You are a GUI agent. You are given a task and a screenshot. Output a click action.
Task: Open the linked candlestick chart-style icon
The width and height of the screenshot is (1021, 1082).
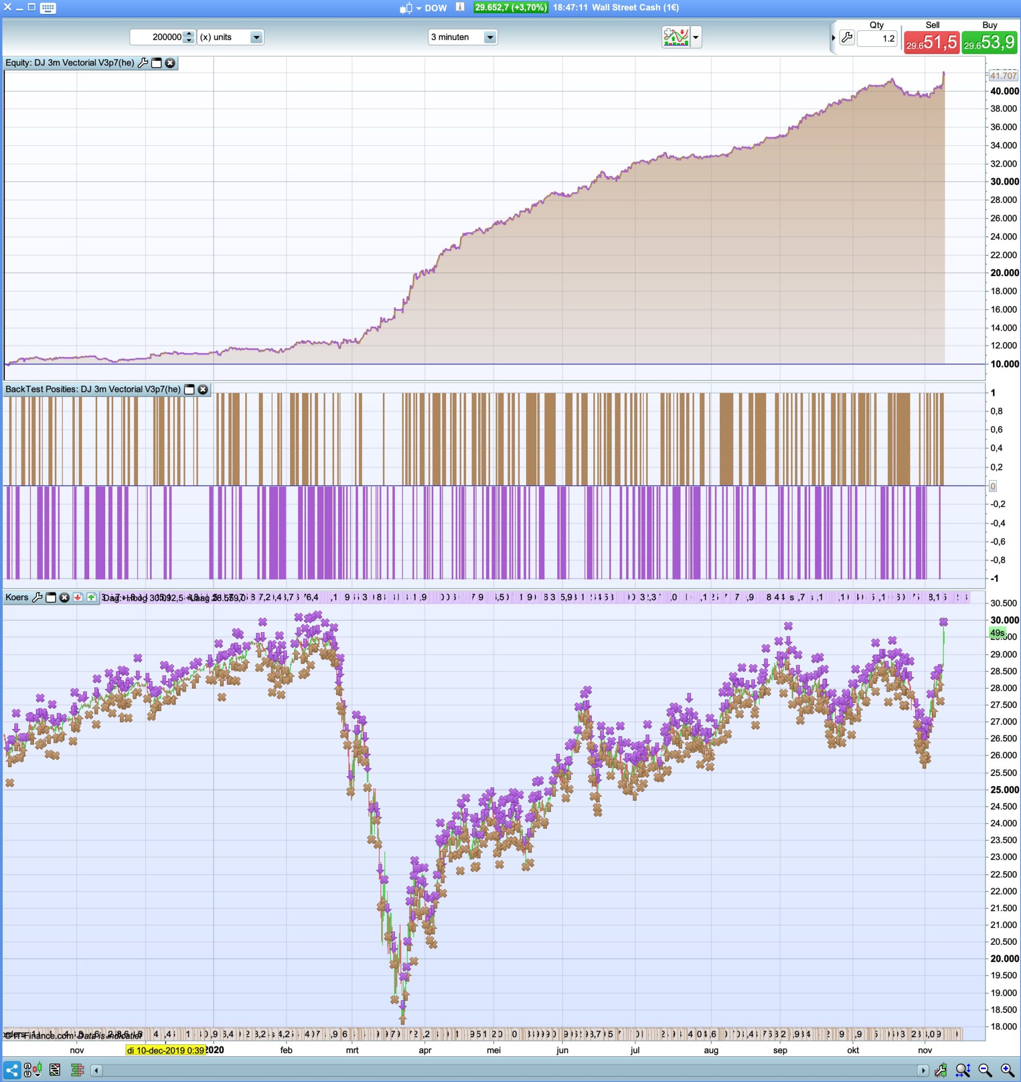pyautogui.click(x=33, y=1070)
